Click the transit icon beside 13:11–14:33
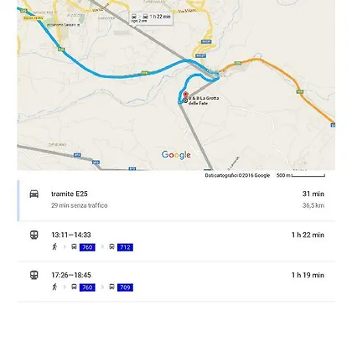 (34, 235)
